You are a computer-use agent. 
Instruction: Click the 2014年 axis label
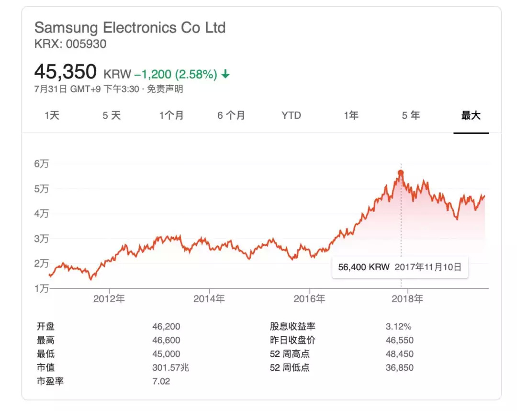click(209, 299)
